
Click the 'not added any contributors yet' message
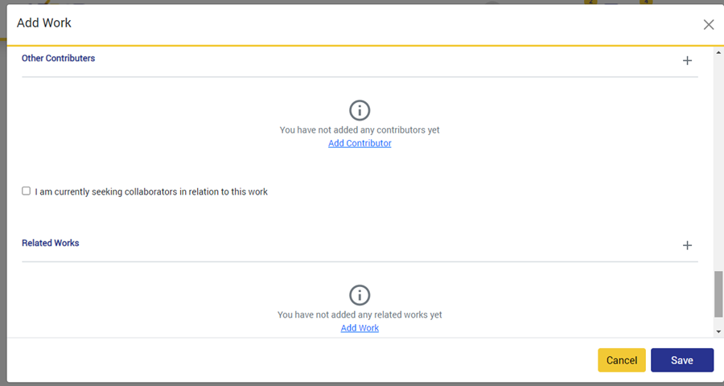(360, 129)
